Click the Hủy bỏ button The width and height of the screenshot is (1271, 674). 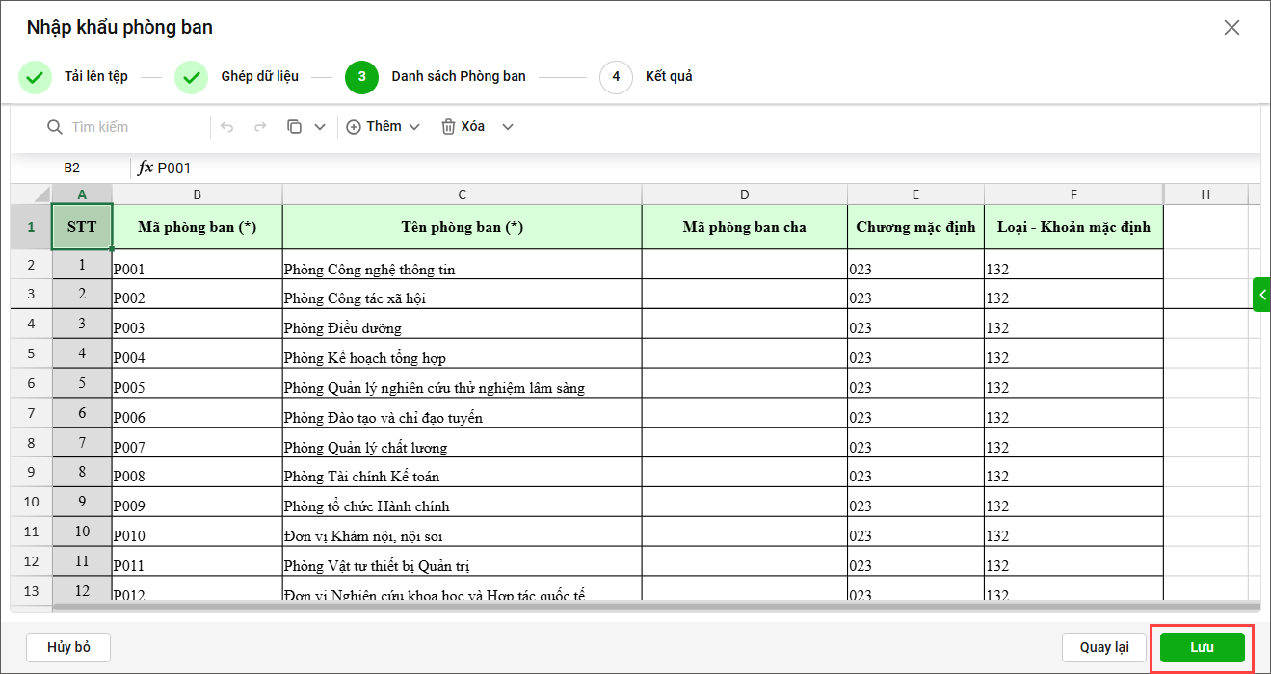click(68, 647)
